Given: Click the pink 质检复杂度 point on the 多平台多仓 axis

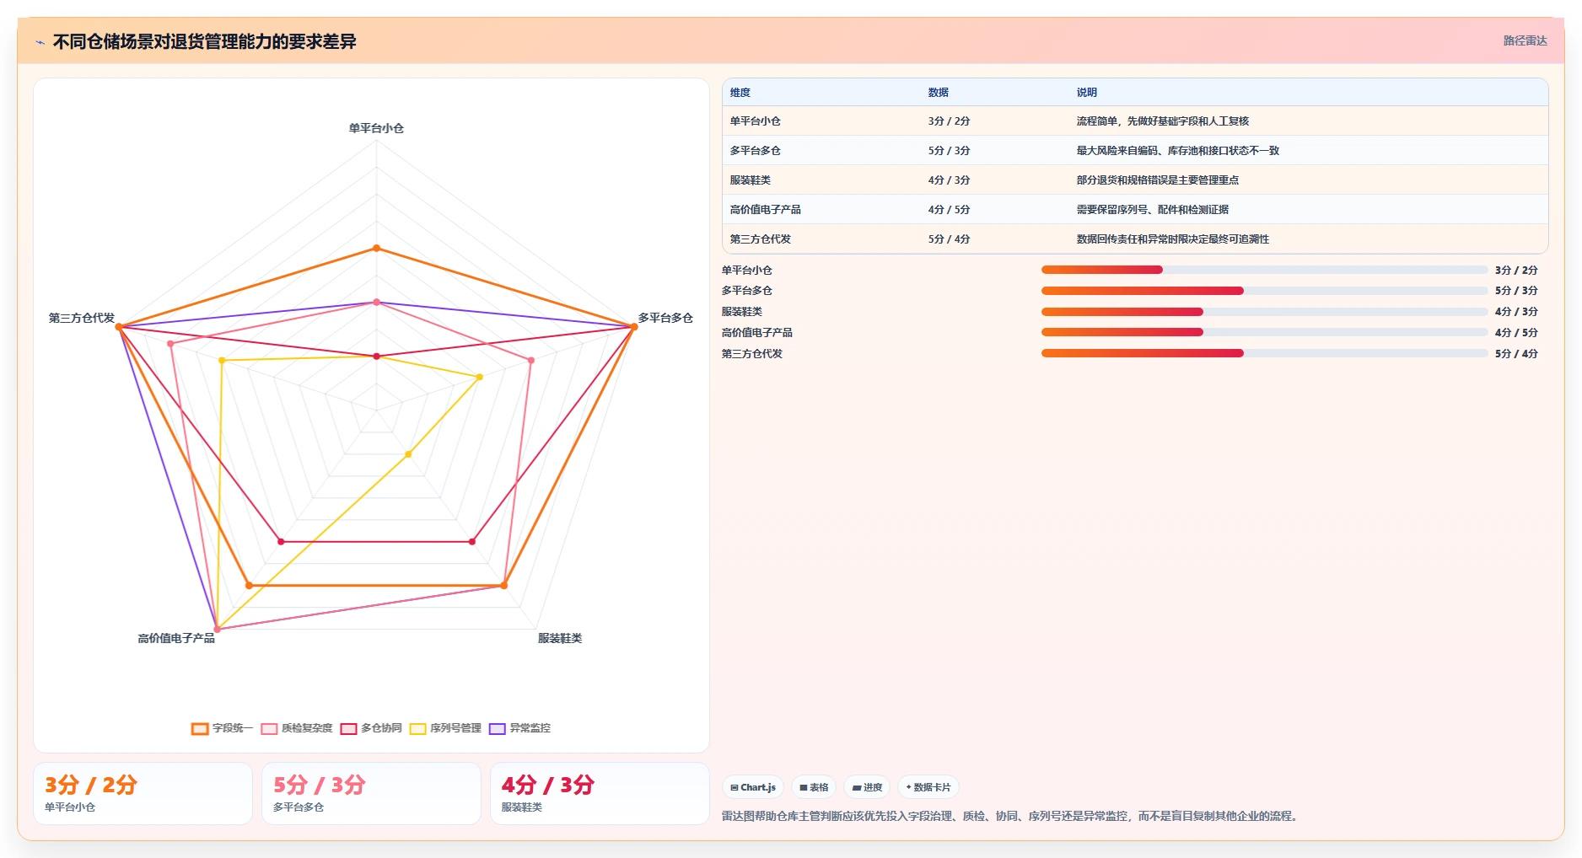Looking at the screenshot, I should [x=531, y=360].
